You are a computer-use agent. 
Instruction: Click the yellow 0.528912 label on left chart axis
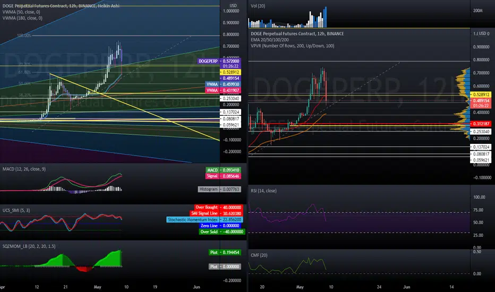pyautogui.click(x=231, y=72)
